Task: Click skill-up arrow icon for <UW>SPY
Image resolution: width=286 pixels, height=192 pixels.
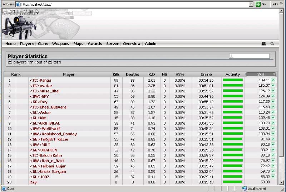Action: (x=273, y=96)
